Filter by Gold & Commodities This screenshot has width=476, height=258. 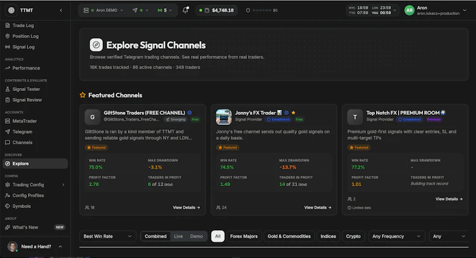coord(289,236)
